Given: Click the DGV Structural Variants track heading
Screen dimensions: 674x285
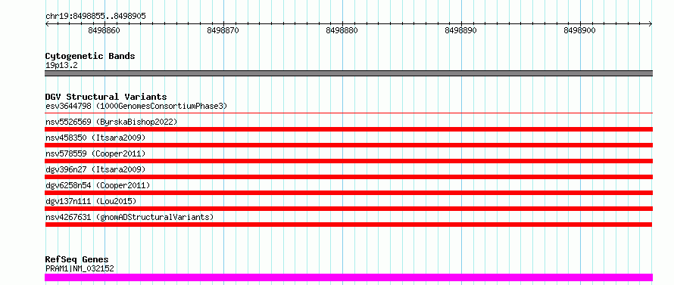Looking at the screenshot, I should pos(106,97).
